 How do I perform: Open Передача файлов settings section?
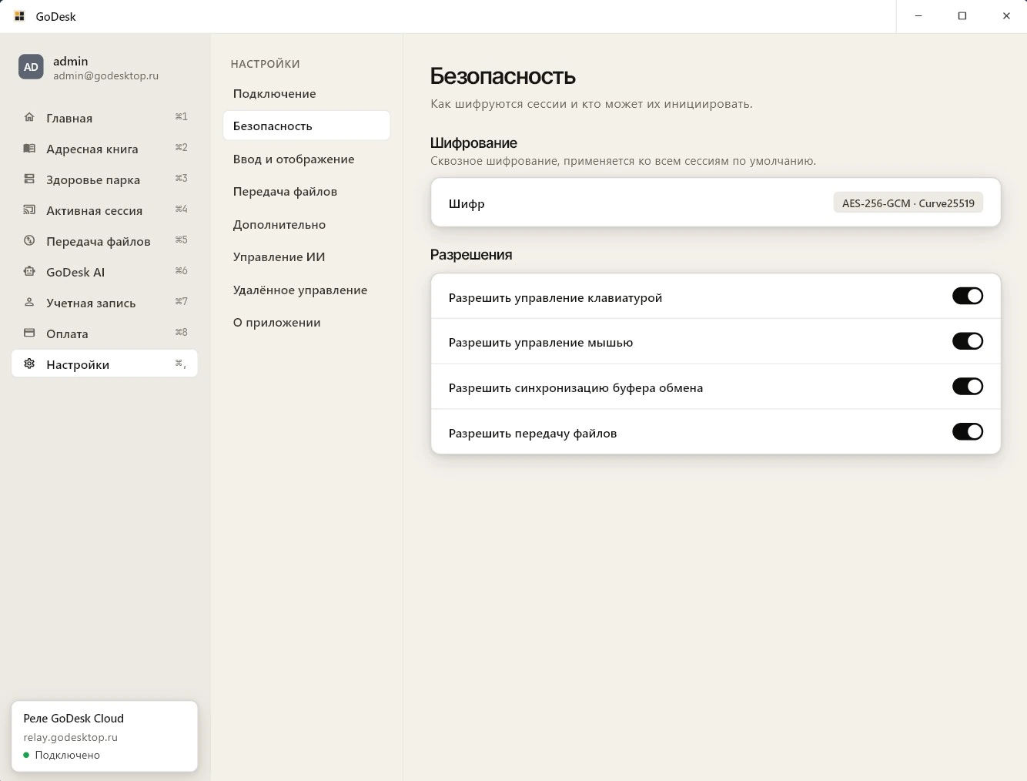pyautogui.click(x=306, y=191)
